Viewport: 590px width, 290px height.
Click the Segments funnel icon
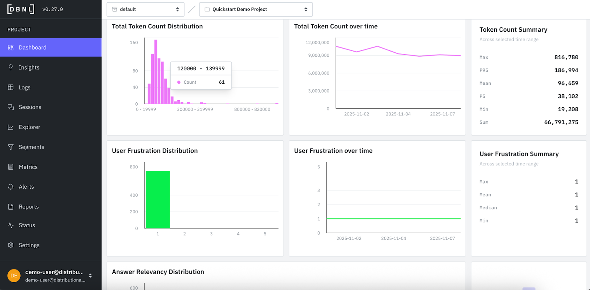pos(11,147)
